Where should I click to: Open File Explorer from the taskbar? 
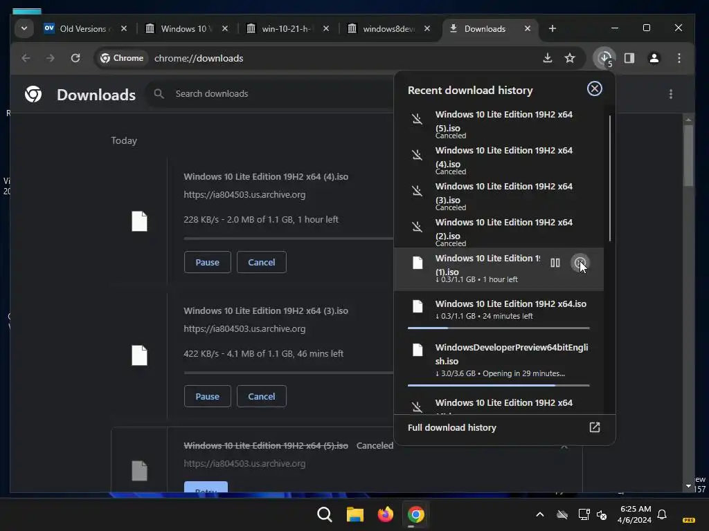pyautogui.click(x=355, y=514)
